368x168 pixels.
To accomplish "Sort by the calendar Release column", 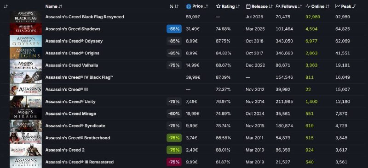I will [x=259, y=6].
